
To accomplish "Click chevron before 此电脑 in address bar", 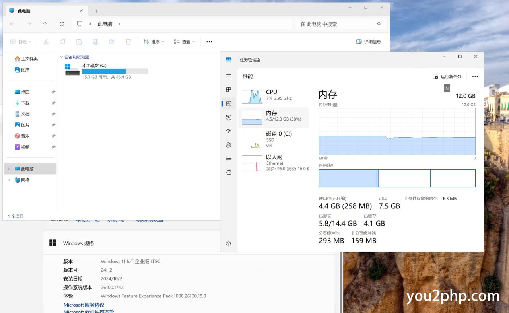I will point(90,24).
